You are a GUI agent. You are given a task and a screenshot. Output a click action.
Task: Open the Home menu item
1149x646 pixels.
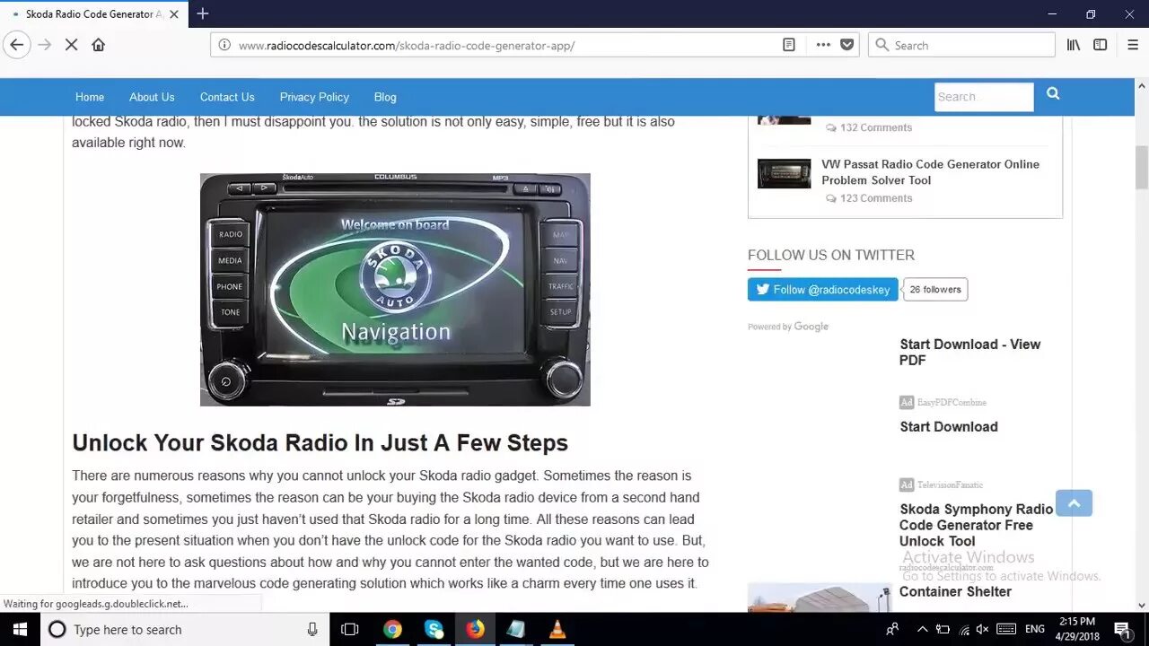click(90, 97)
